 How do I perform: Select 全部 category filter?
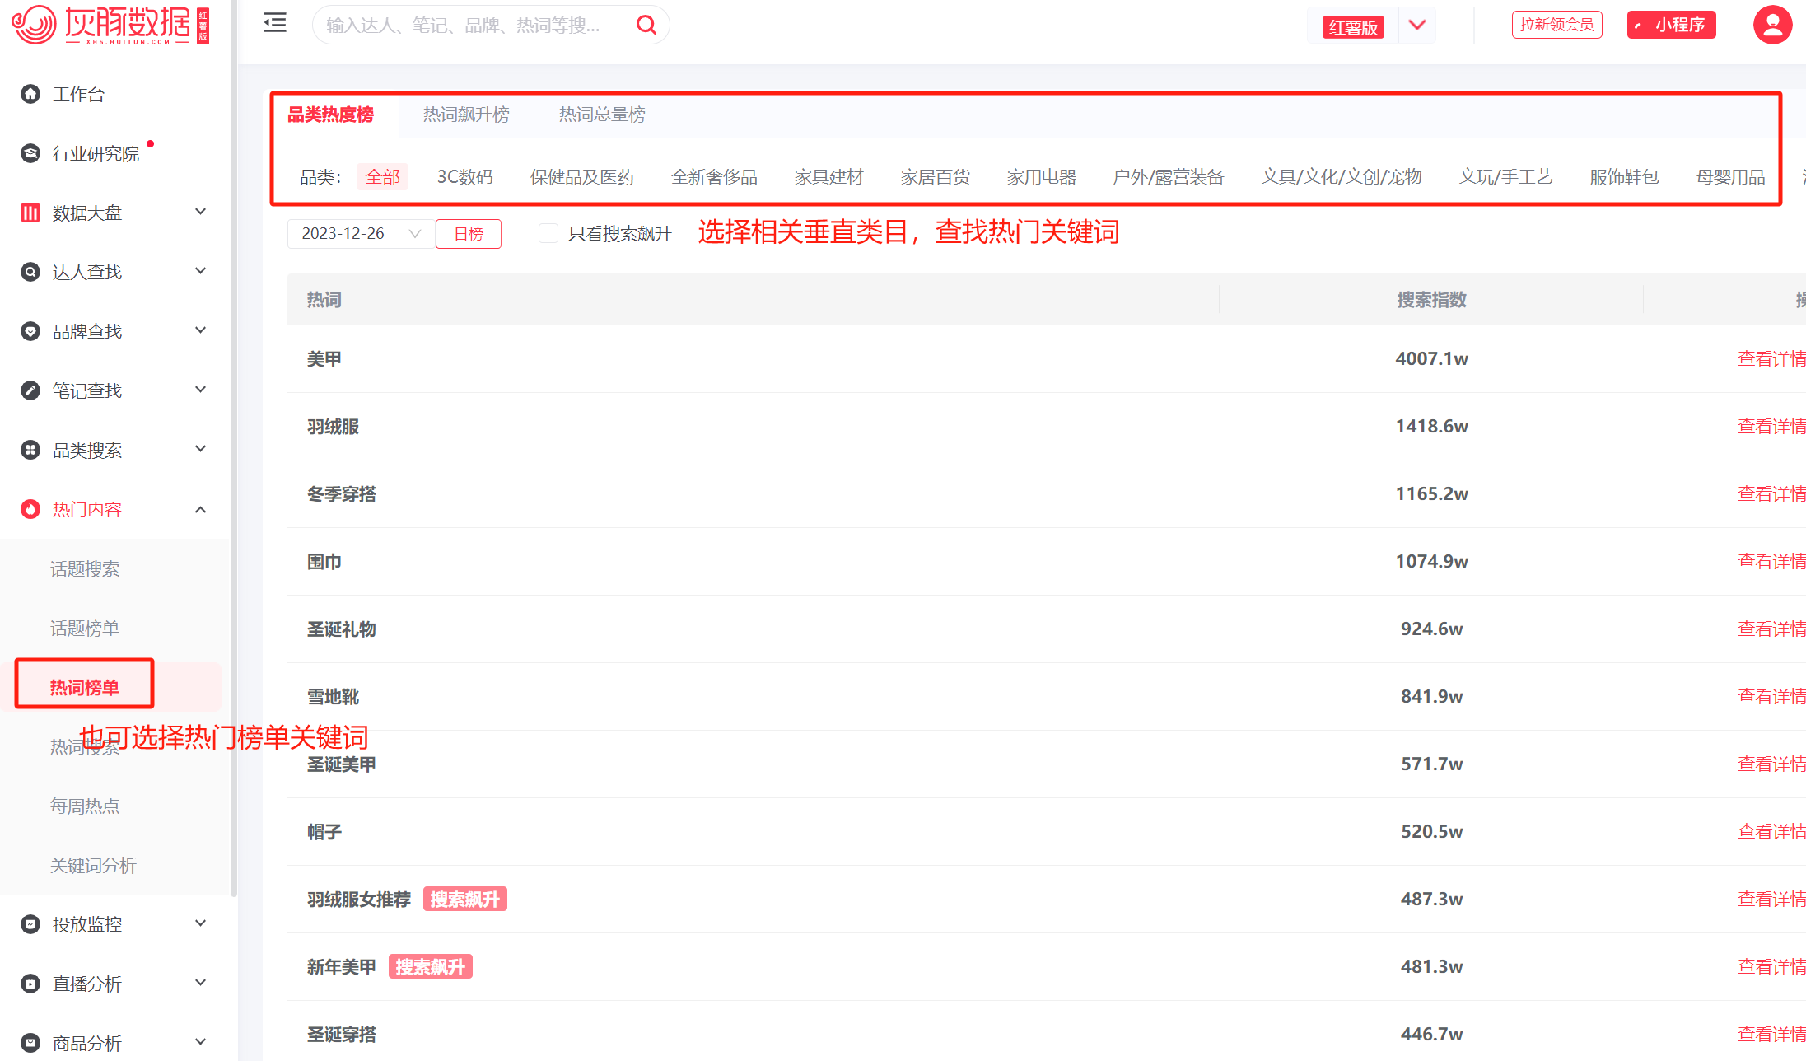coord(383,177)
